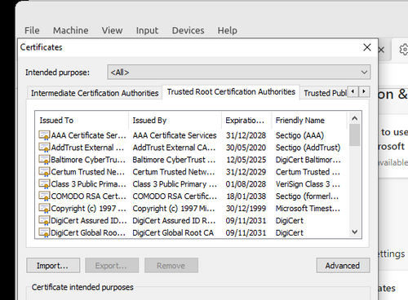Viewport: 408px width, 300px height.
Task: Open the Devices menu
Action: pos(188,30)
